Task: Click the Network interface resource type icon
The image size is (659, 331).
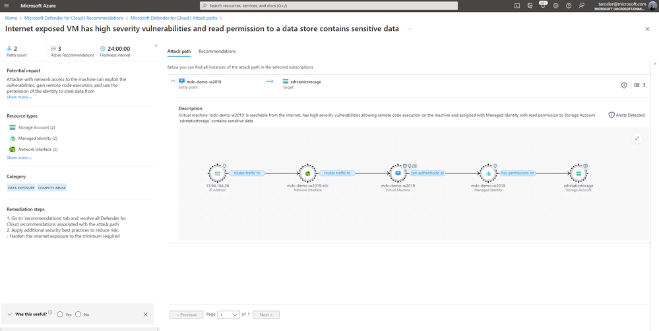Action: (x=12, y=149)
